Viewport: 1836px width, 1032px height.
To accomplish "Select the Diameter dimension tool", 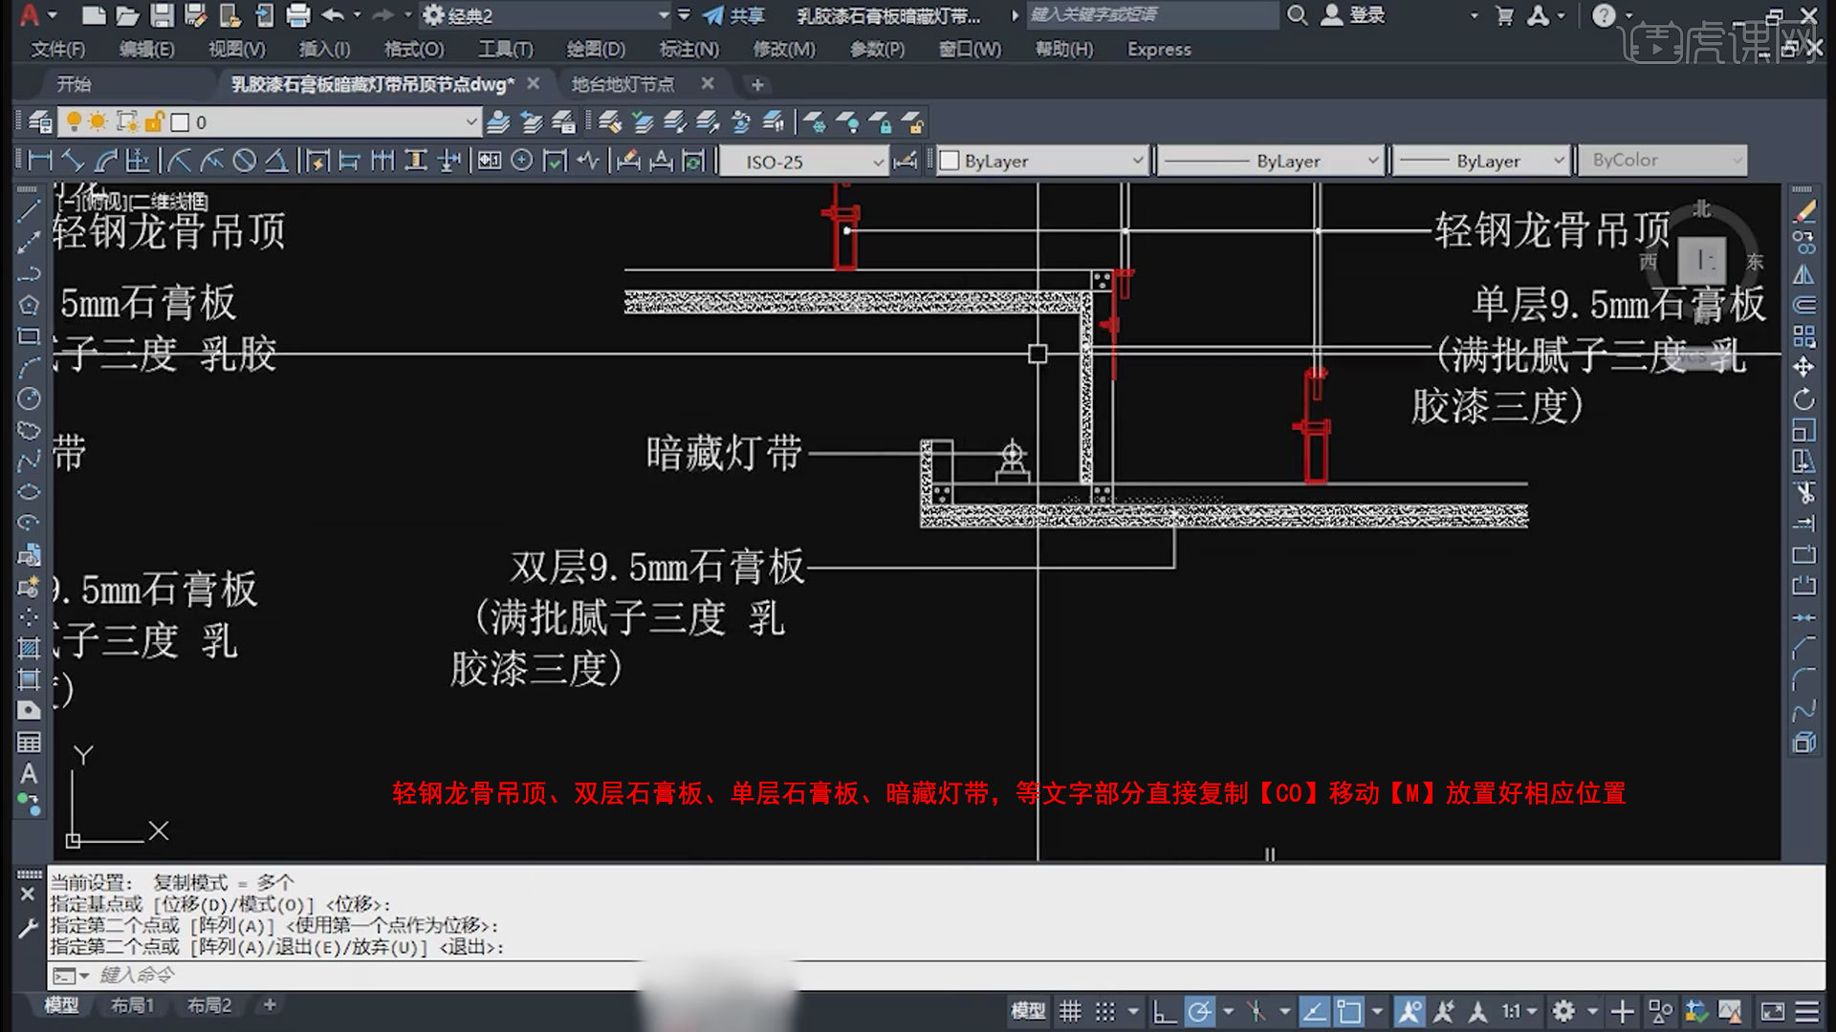I will click(245, 161).
